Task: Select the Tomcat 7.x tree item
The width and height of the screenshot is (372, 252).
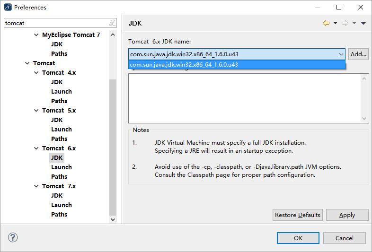Action: [59, 186]
